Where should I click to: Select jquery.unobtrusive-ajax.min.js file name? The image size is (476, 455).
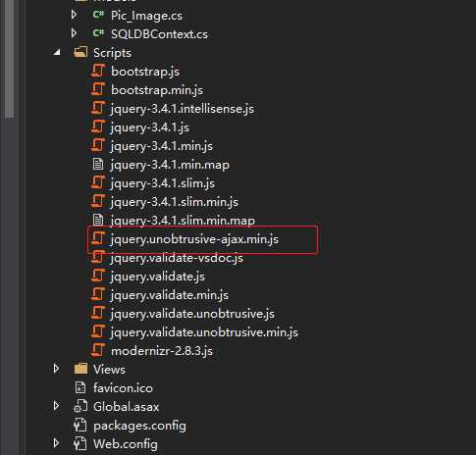pos(194,239)
